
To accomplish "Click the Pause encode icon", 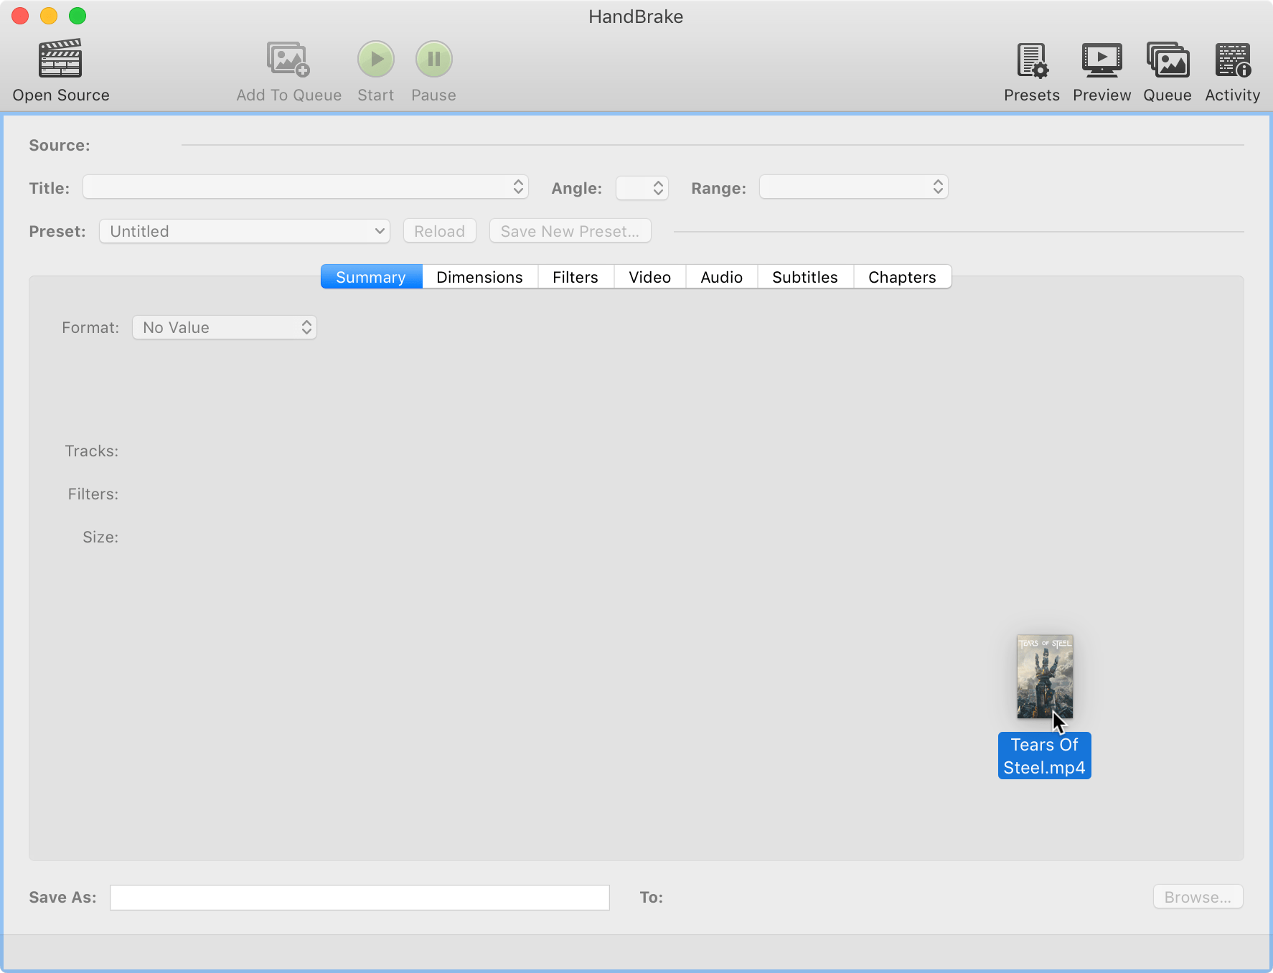I will coord(433,59).
